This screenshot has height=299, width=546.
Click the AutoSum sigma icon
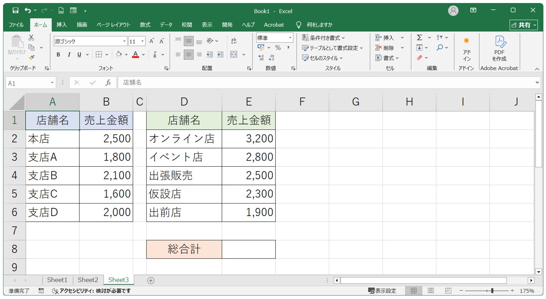419,38
